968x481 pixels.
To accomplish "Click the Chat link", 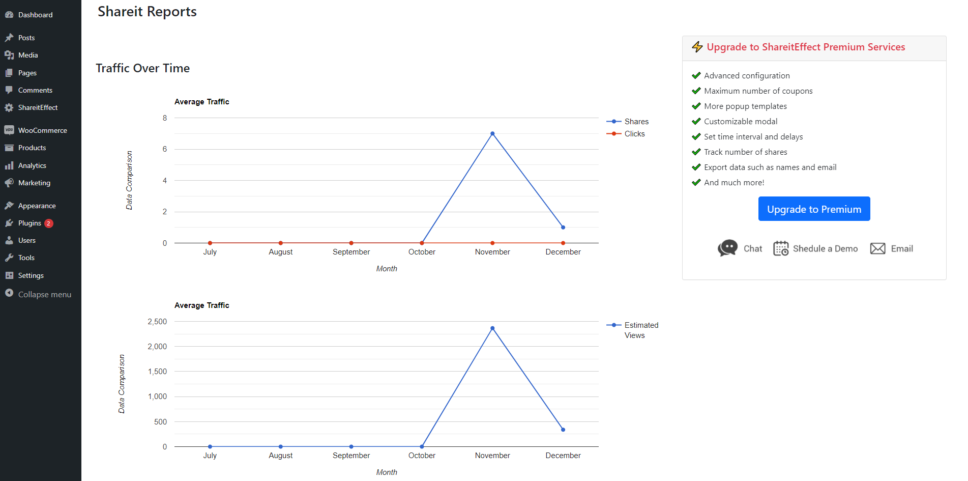I will 753,248.
